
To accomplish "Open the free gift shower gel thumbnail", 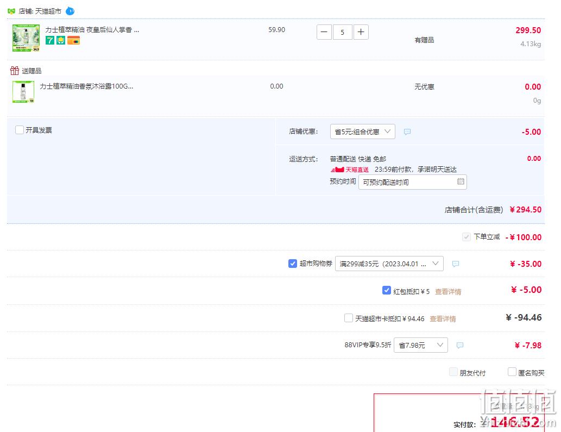I will 23,92.
